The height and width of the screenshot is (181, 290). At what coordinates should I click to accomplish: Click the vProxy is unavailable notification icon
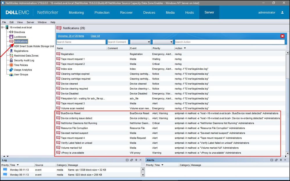click(x=58, y=153)
